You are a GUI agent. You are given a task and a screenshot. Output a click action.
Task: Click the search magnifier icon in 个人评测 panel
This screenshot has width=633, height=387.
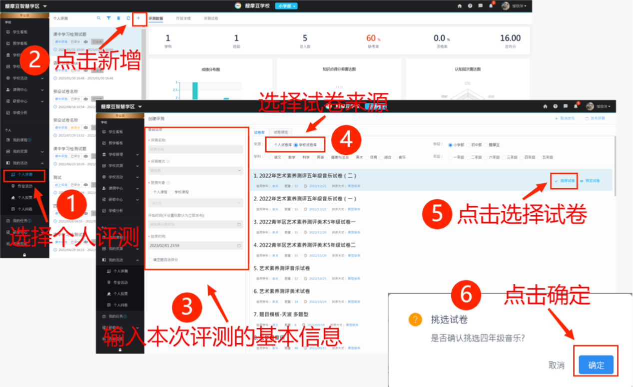[x=98, y=18]
